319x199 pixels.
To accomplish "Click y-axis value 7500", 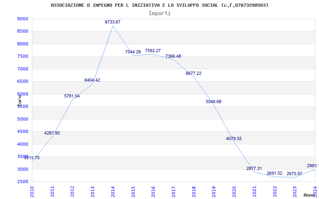I will click(x=23, y=57).
